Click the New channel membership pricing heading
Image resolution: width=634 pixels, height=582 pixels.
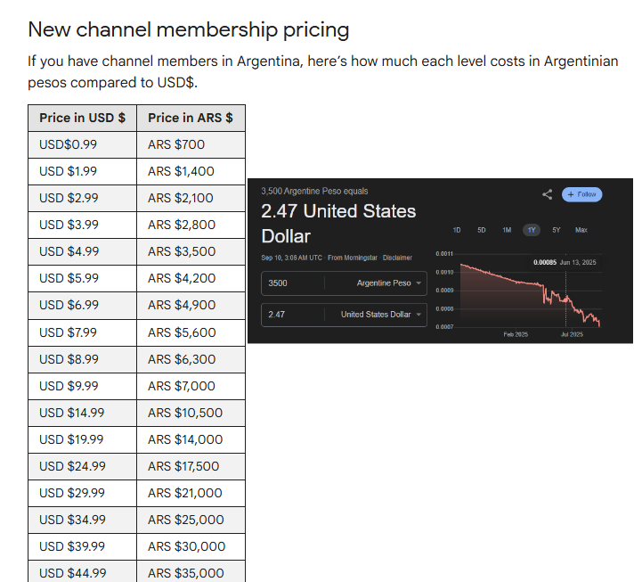pyautogui.click(x=188, y=29)
